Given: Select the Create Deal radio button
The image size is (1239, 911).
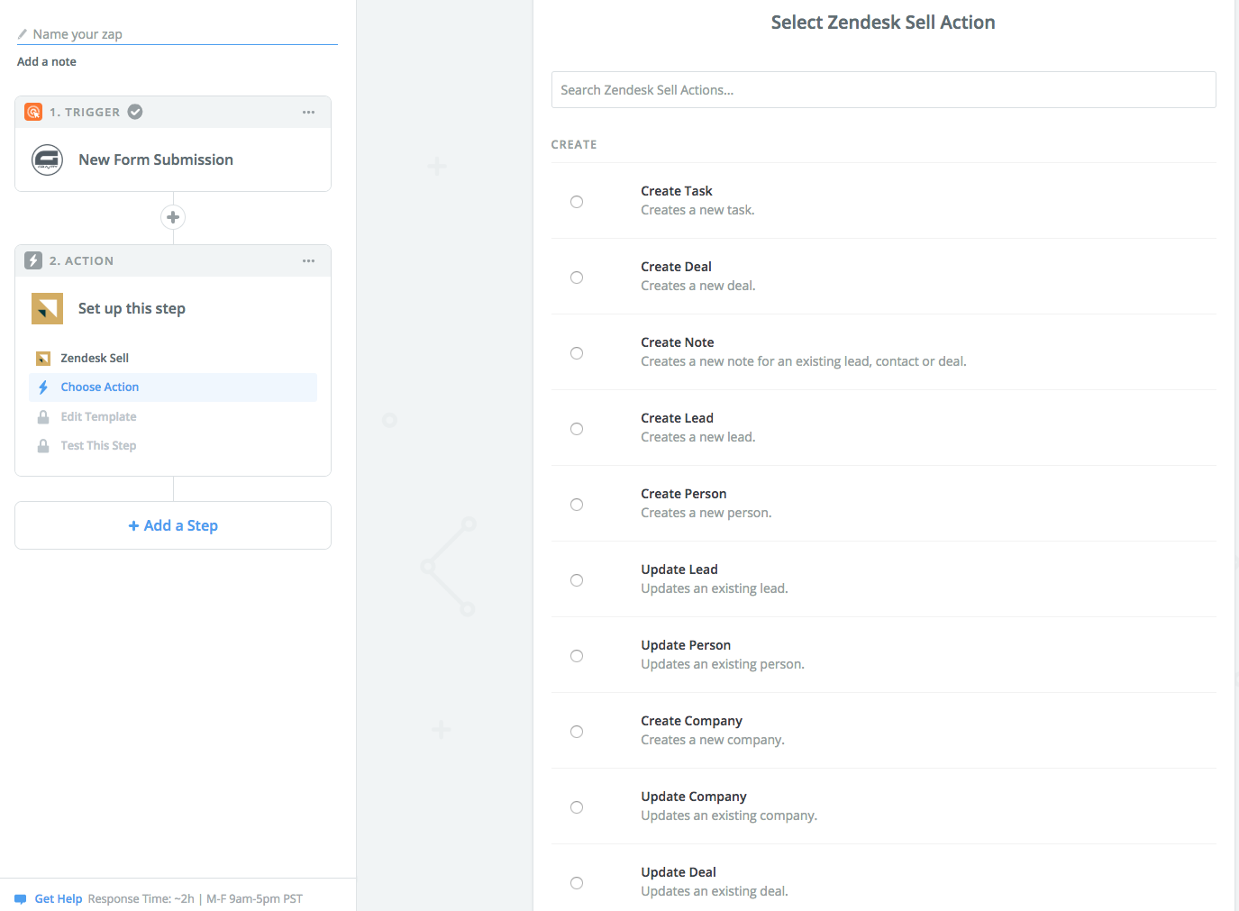Looking at the screenshot, I should coord(577,278).
